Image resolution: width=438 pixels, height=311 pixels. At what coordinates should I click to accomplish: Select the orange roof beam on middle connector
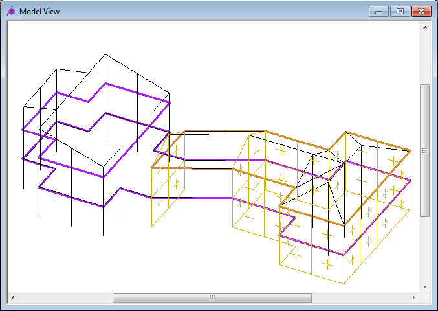click(204, 131)
